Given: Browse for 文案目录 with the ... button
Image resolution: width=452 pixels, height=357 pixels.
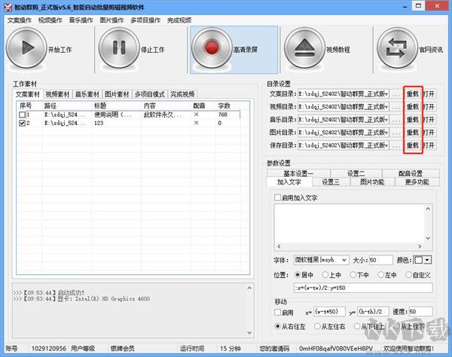Looking at the screenshot, I should tap(396, 95).
